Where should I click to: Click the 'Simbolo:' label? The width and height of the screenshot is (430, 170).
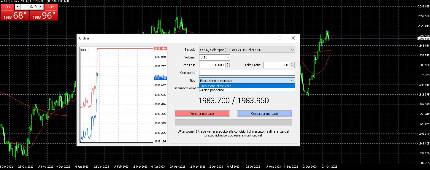(190, 50)
